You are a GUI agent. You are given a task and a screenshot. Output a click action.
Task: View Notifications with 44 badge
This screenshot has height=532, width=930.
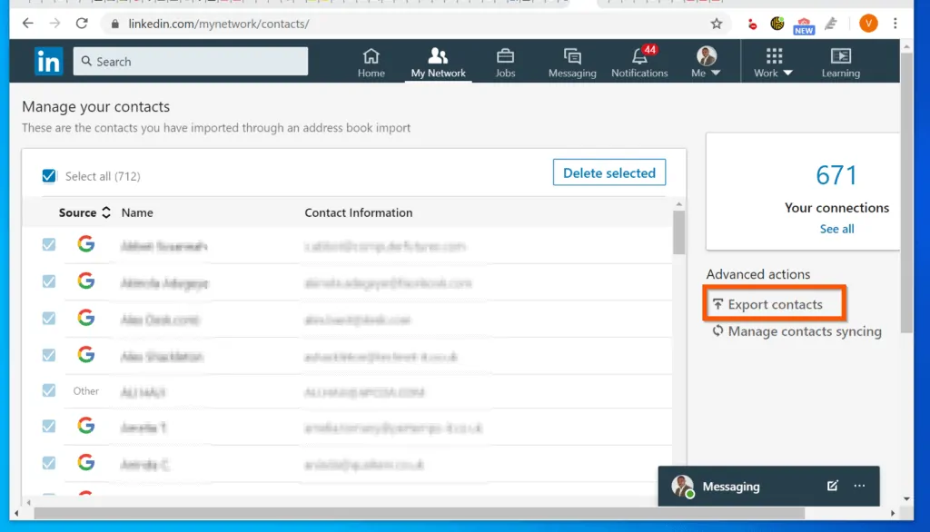pos(639,63)
